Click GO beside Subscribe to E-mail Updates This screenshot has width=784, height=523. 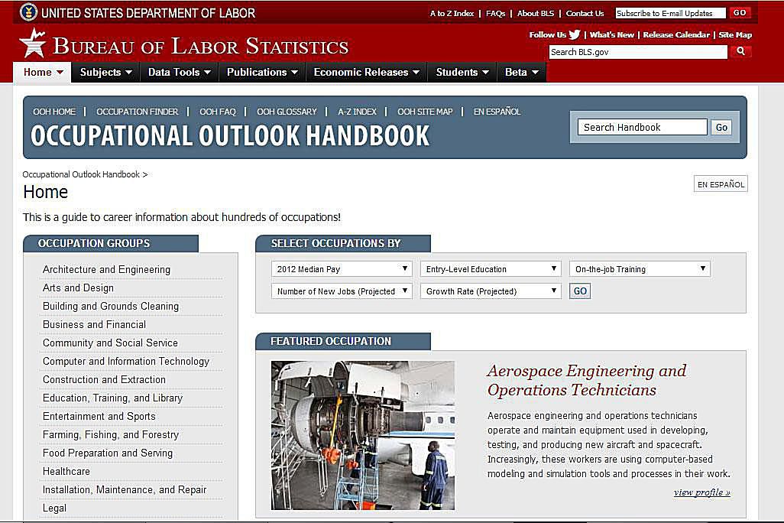tap(740, 13)
